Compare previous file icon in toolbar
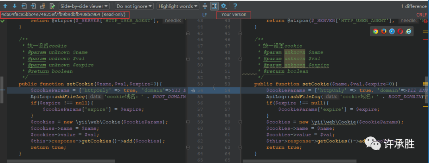The height and width of the screenshot is (163, 429). (x=24, y=6)
